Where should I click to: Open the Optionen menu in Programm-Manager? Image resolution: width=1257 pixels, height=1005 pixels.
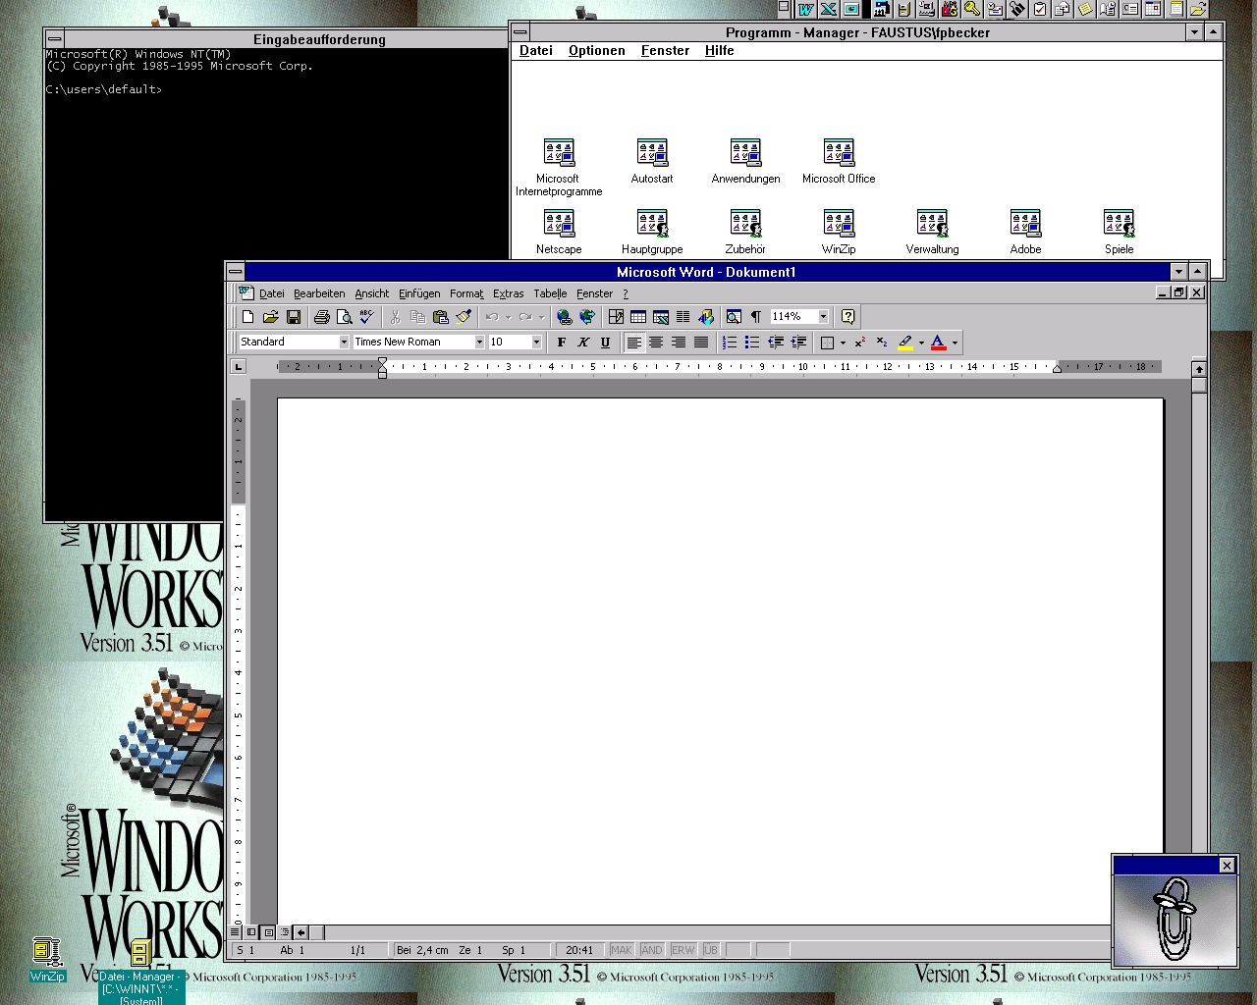(x=596, y=50)
